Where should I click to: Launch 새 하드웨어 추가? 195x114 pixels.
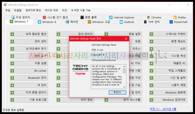point(29,49)
